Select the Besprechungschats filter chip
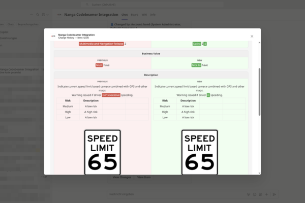305x203 pixels. click(x=28, y=24)
